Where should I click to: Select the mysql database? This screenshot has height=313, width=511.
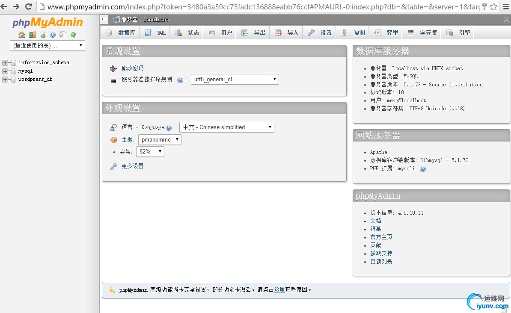point(25,71)
